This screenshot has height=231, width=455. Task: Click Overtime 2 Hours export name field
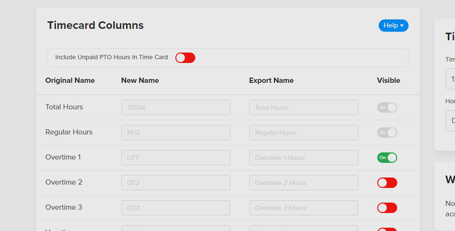pos(303,183)
